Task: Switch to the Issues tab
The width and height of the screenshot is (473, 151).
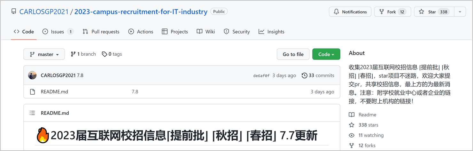Action: [x=58, y=32]
